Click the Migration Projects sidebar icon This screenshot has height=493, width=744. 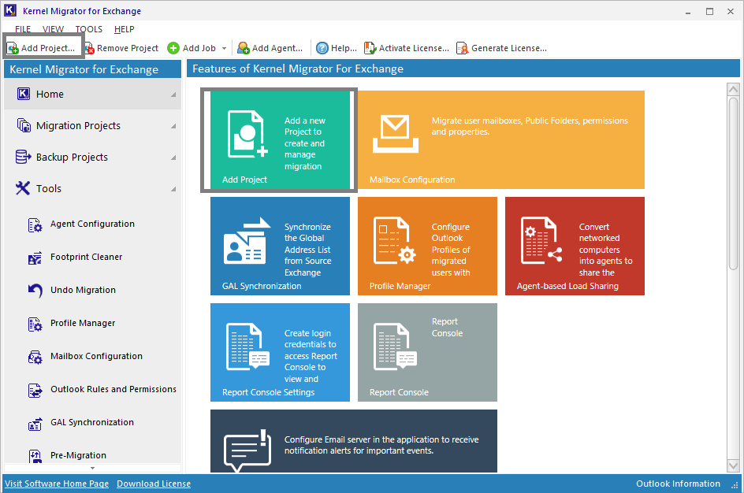24,126
